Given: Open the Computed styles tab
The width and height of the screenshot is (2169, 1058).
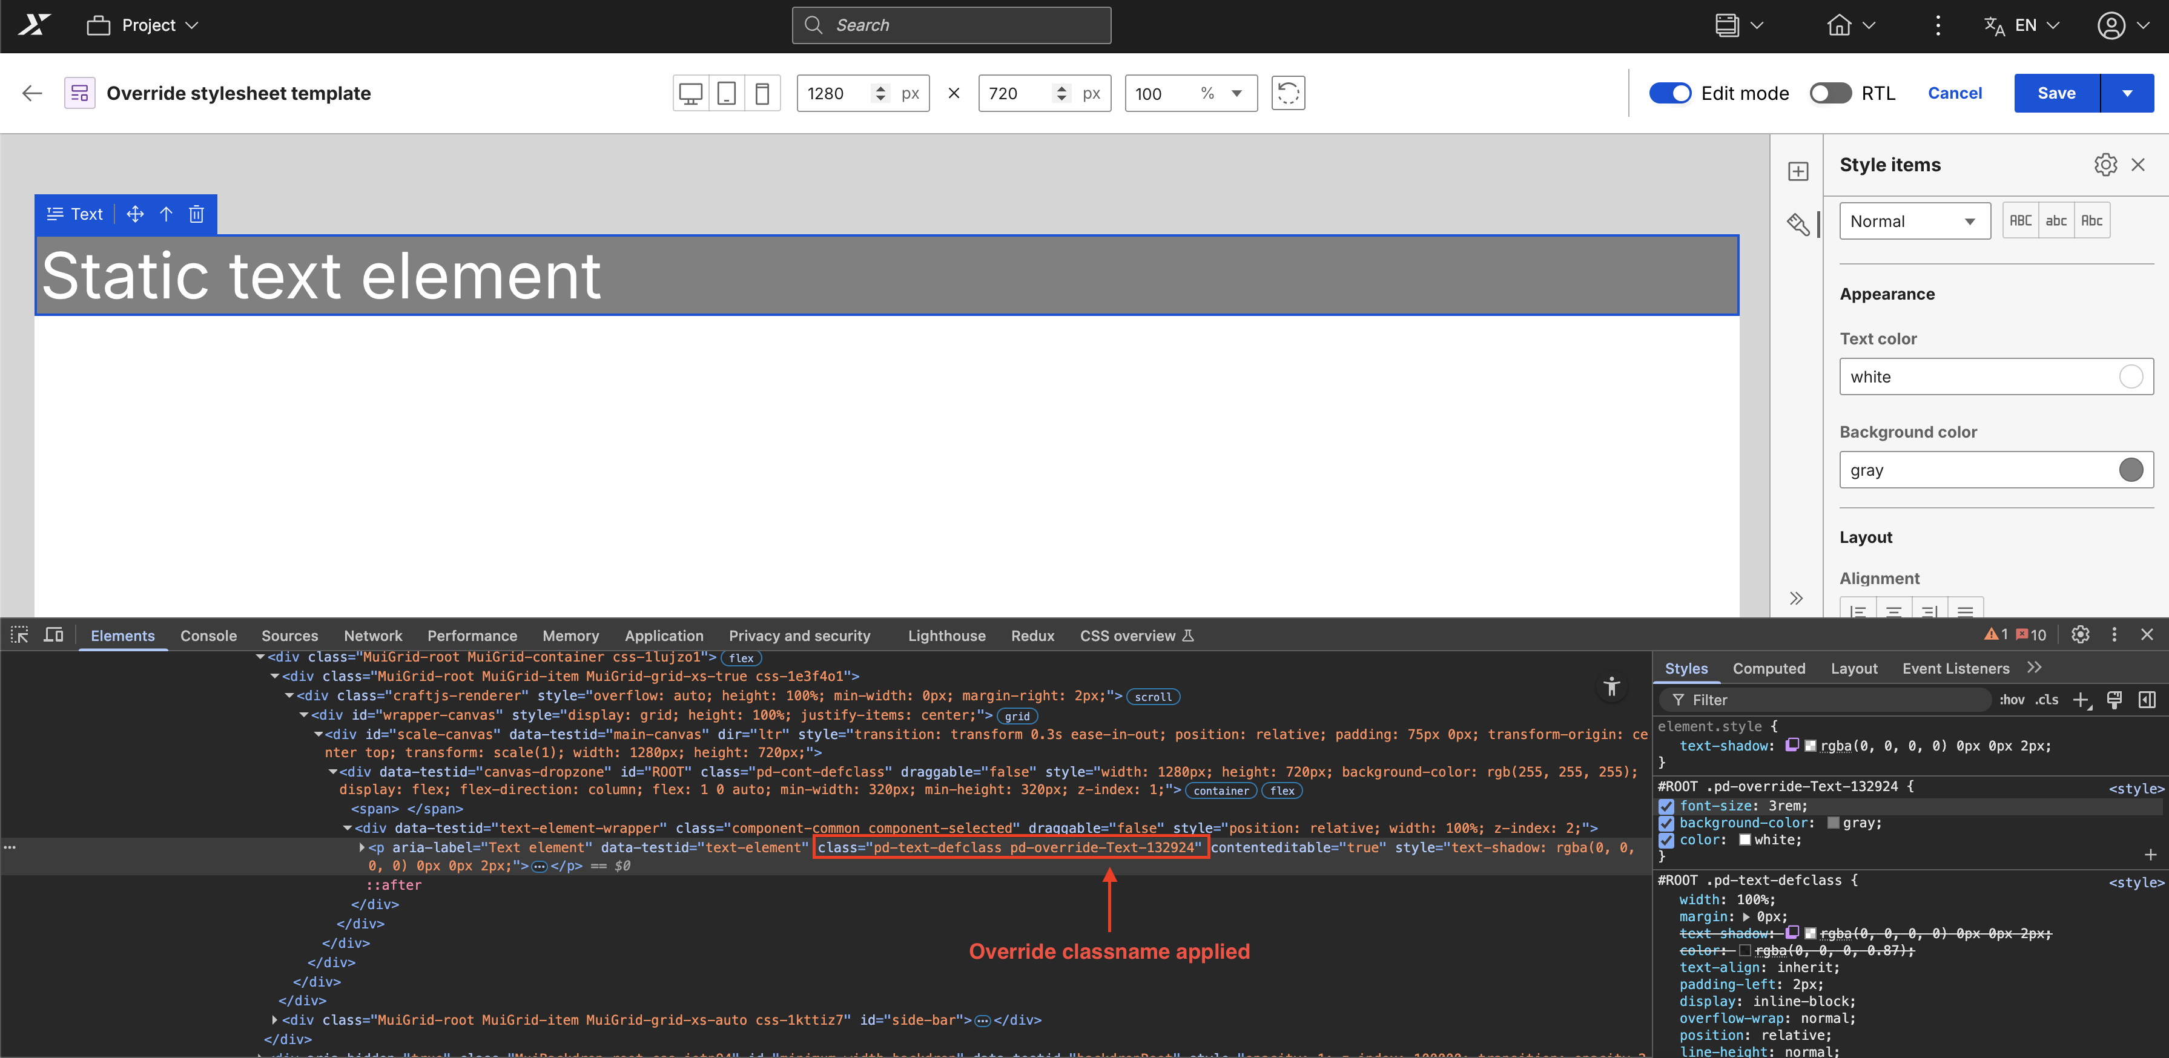Looking at the screenshot, I should 1768,668.
